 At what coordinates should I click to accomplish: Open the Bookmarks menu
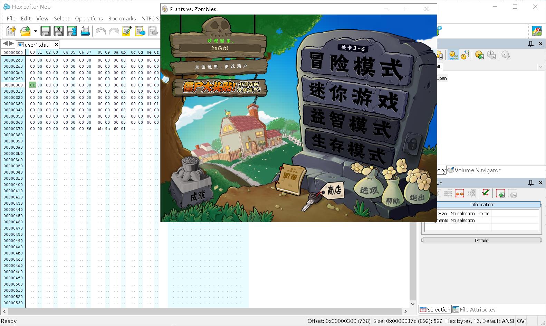tap(122, 18)
